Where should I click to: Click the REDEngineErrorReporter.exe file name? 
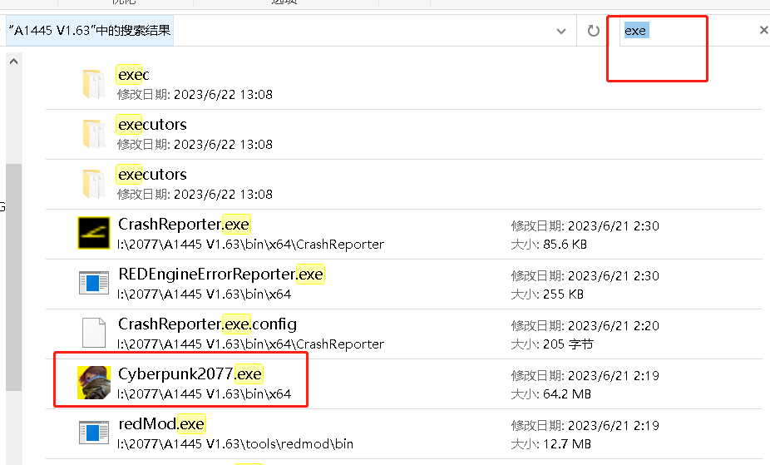(x=220, y=274)
